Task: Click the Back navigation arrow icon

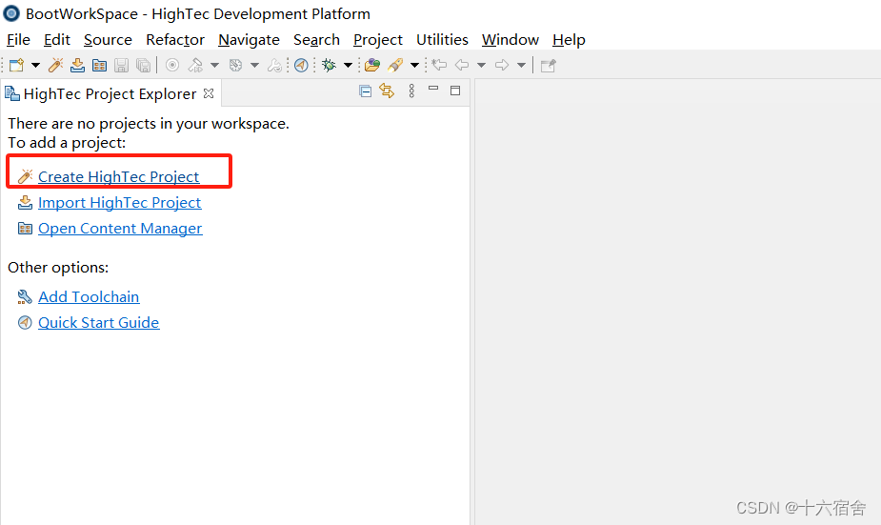Action: click(462, 65)
